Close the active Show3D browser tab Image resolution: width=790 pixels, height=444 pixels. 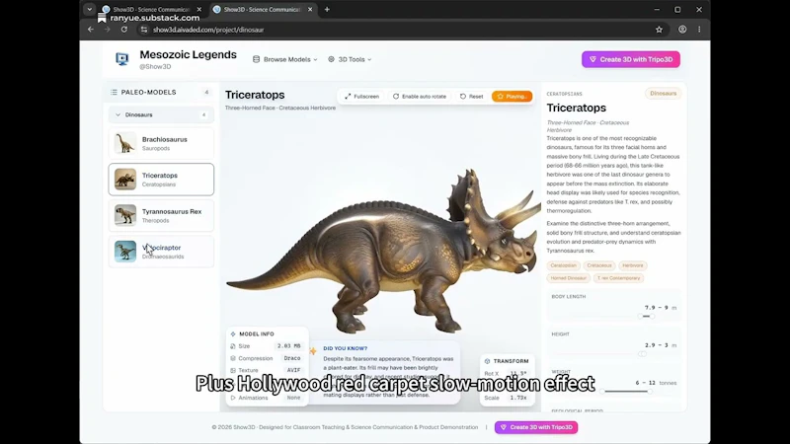coord(310,9)
